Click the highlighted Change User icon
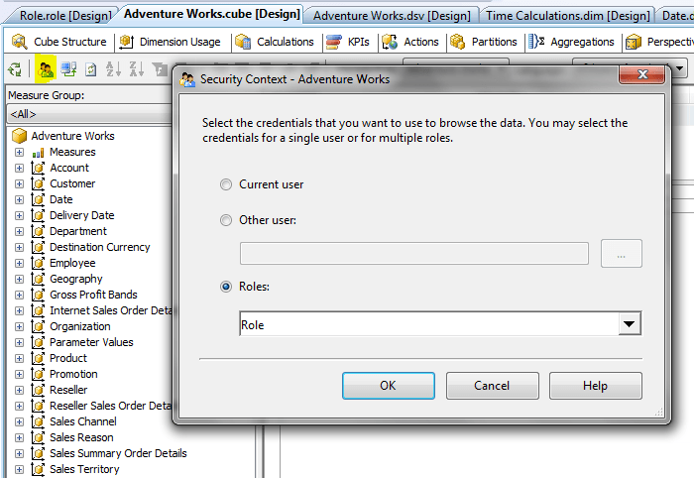This screenshot has width=694, height=478. coord(46,69)
